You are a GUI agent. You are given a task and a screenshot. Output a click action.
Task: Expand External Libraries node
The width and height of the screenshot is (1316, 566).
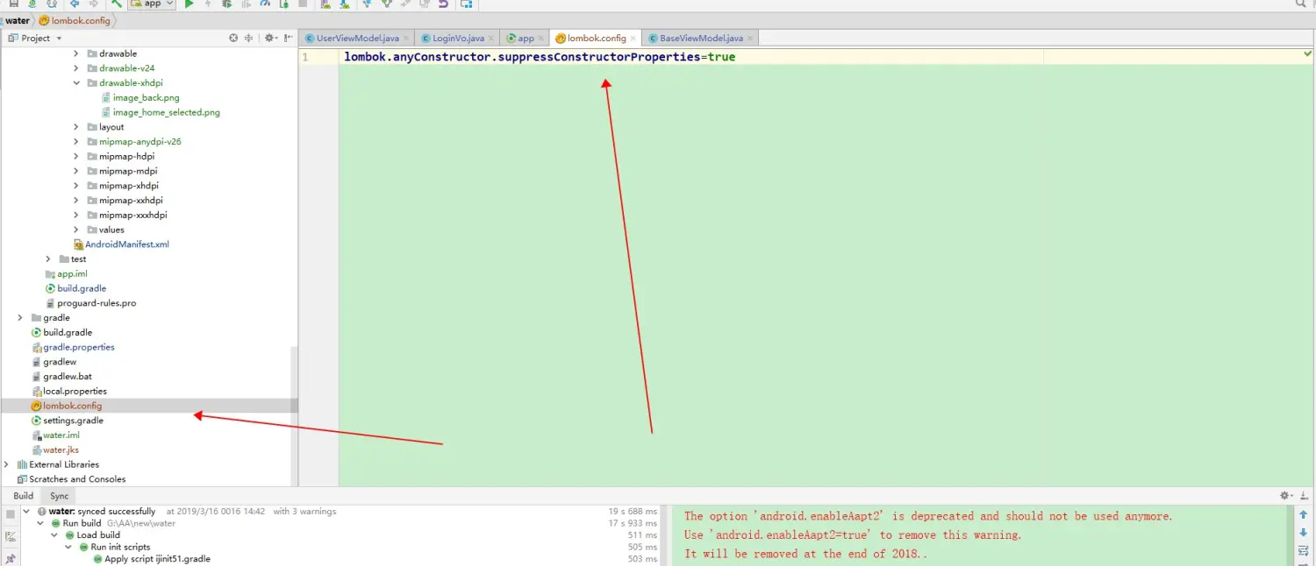click(x=6, y=464)
